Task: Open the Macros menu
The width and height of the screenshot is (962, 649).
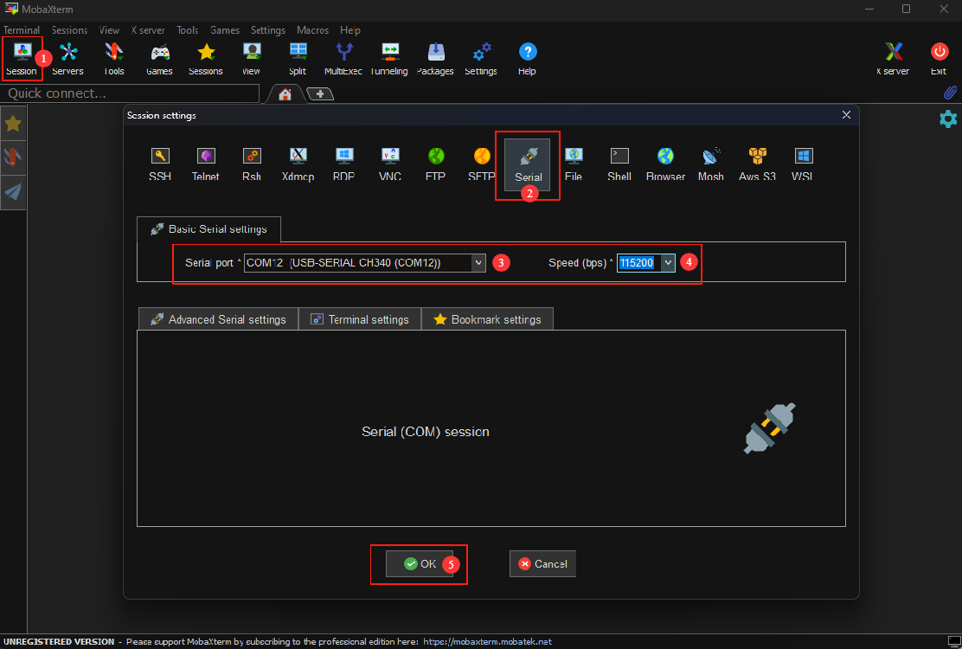Action: [312, 30]
